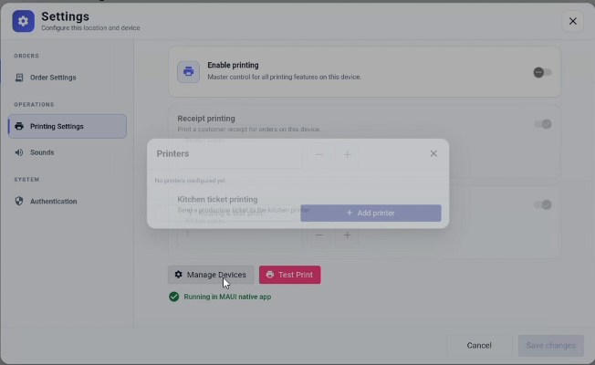Click the SYSTEM section label

(x=26, y=180)
